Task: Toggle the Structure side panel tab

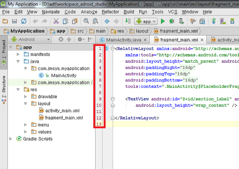Action: click(4, 90)
